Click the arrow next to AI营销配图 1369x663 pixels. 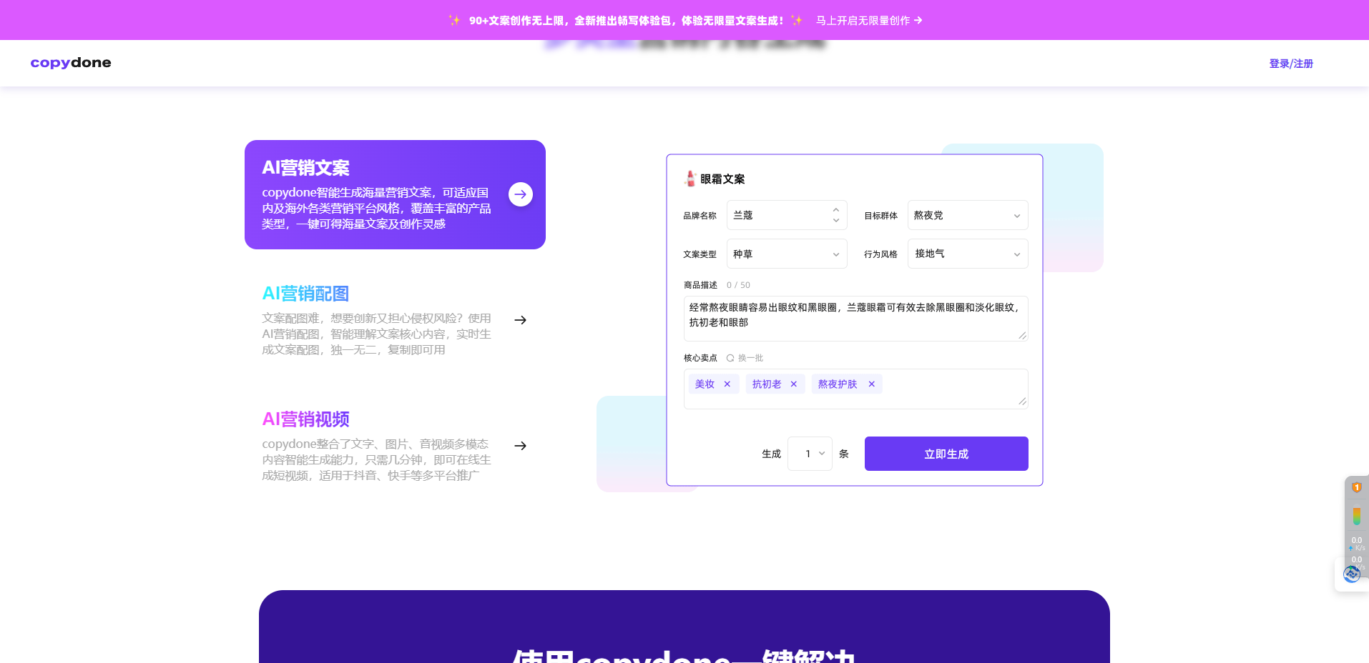(x=520, y=320)
